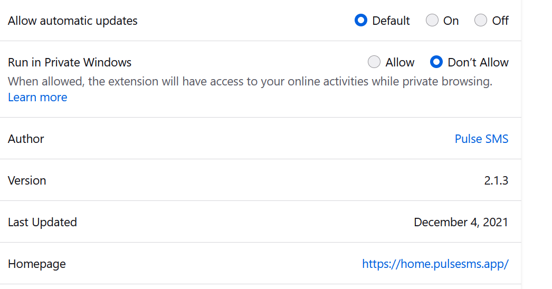Turn automatic updates On radio button
This screenshot has width=552, height=289.
tap(432, 21)
